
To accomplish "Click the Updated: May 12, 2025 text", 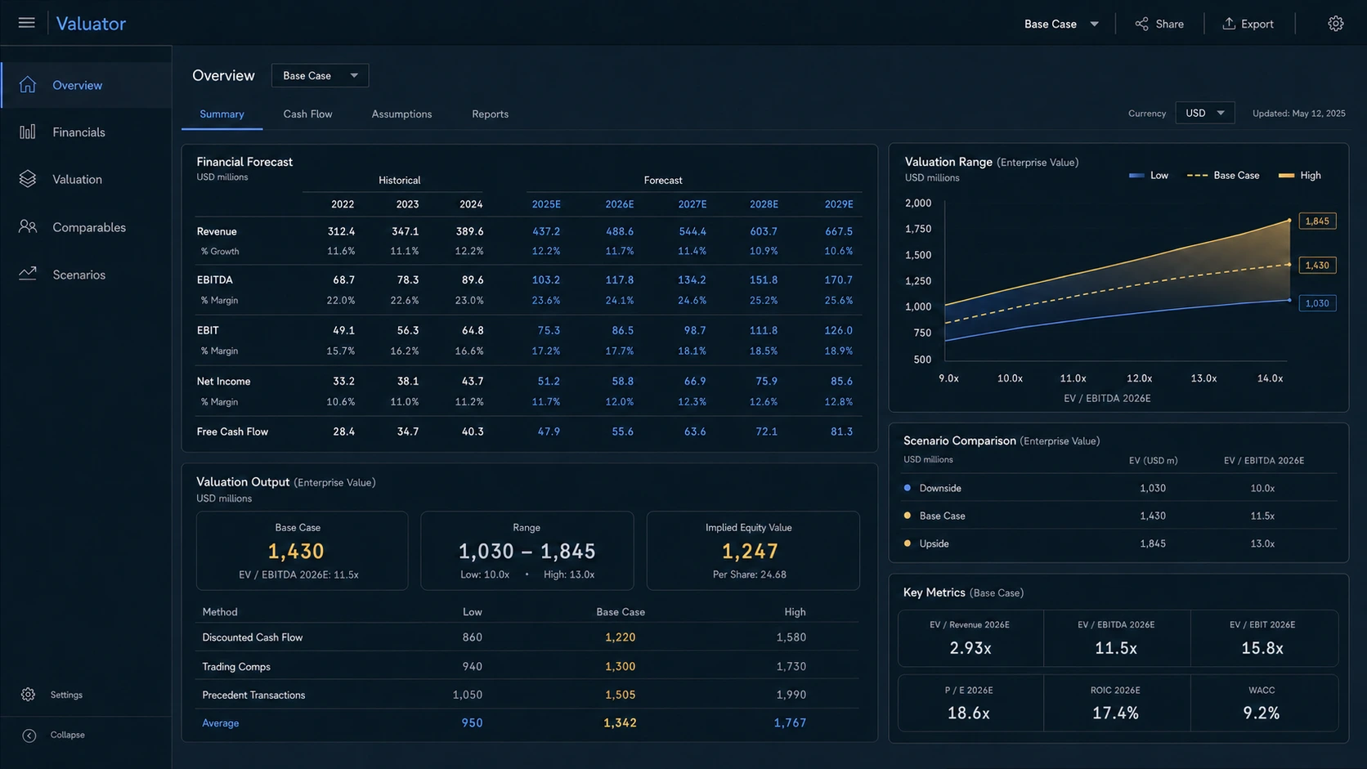I will pyautogui.click(x=1298, y=114).
